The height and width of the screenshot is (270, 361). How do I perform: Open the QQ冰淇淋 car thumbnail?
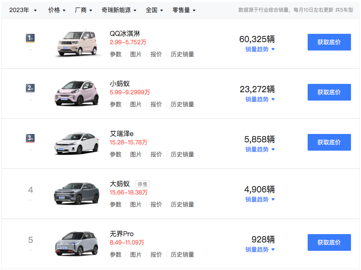pyautogui.click(x=77, y=43)
